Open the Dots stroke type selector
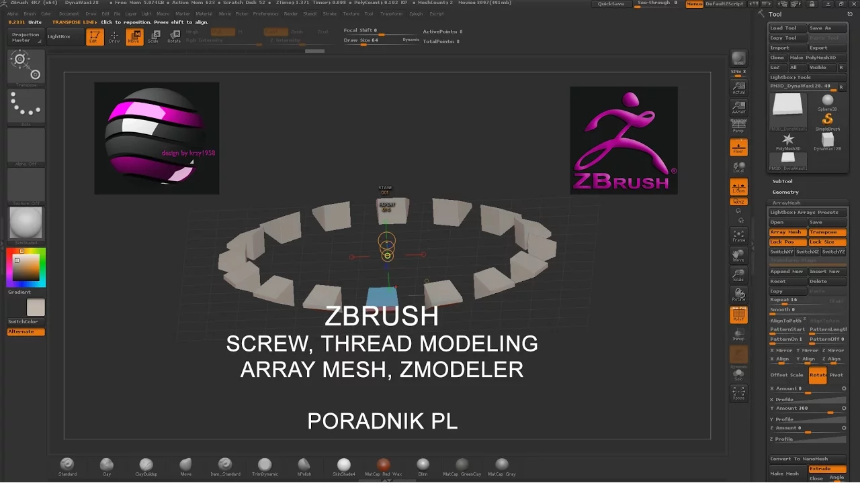The height and width of the screenshot is (483, 860). 26,107
